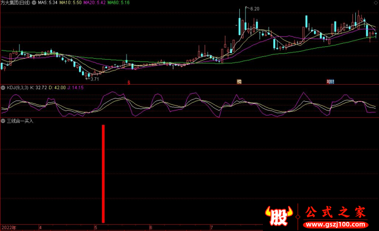This screenshot has width=379, height=231.
Task: Click the orange 榜 marker icon on chart
Action: [239, 82]
